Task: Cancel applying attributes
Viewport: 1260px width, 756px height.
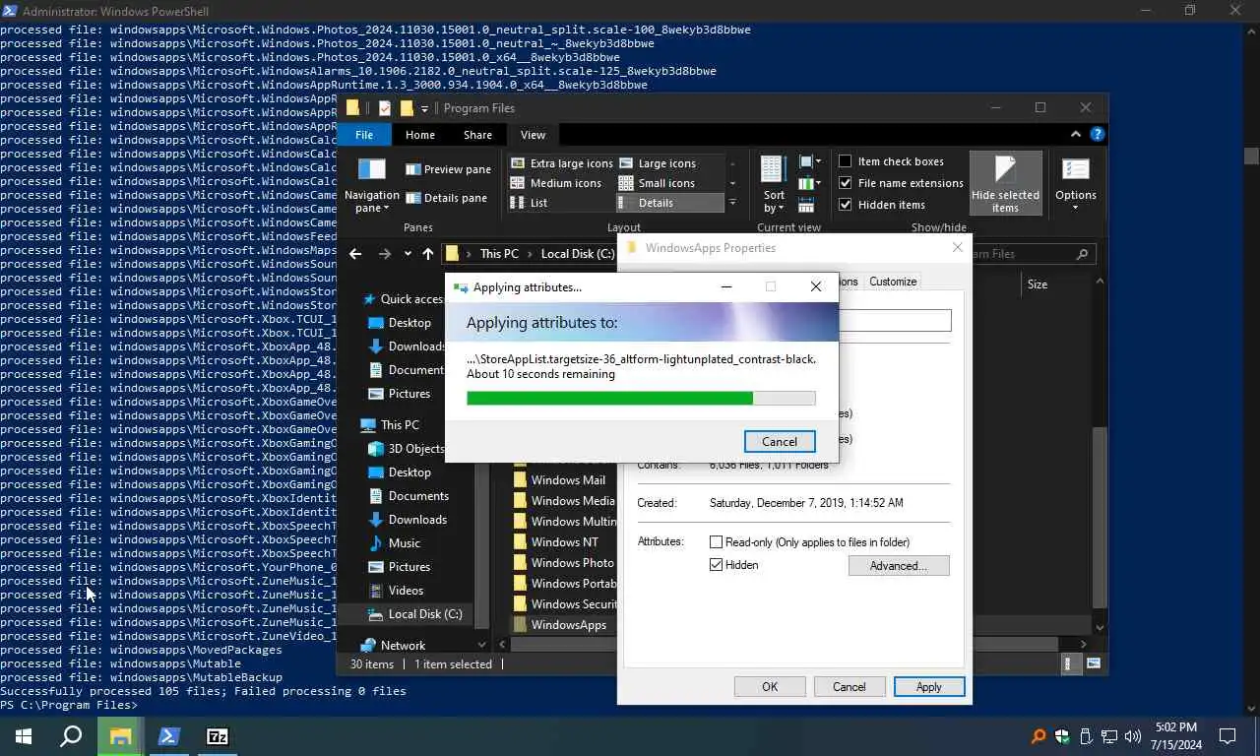Action: click(x=780, y=442)
